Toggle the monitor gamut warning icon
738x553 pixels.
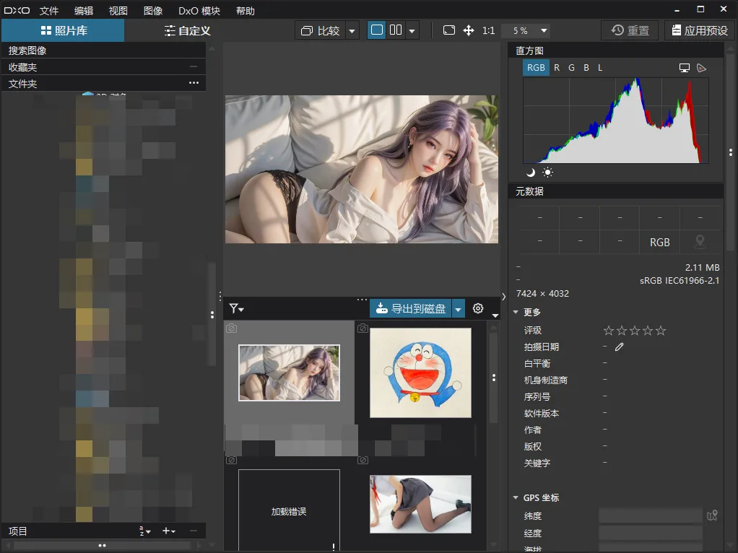[x=685, y=69]
